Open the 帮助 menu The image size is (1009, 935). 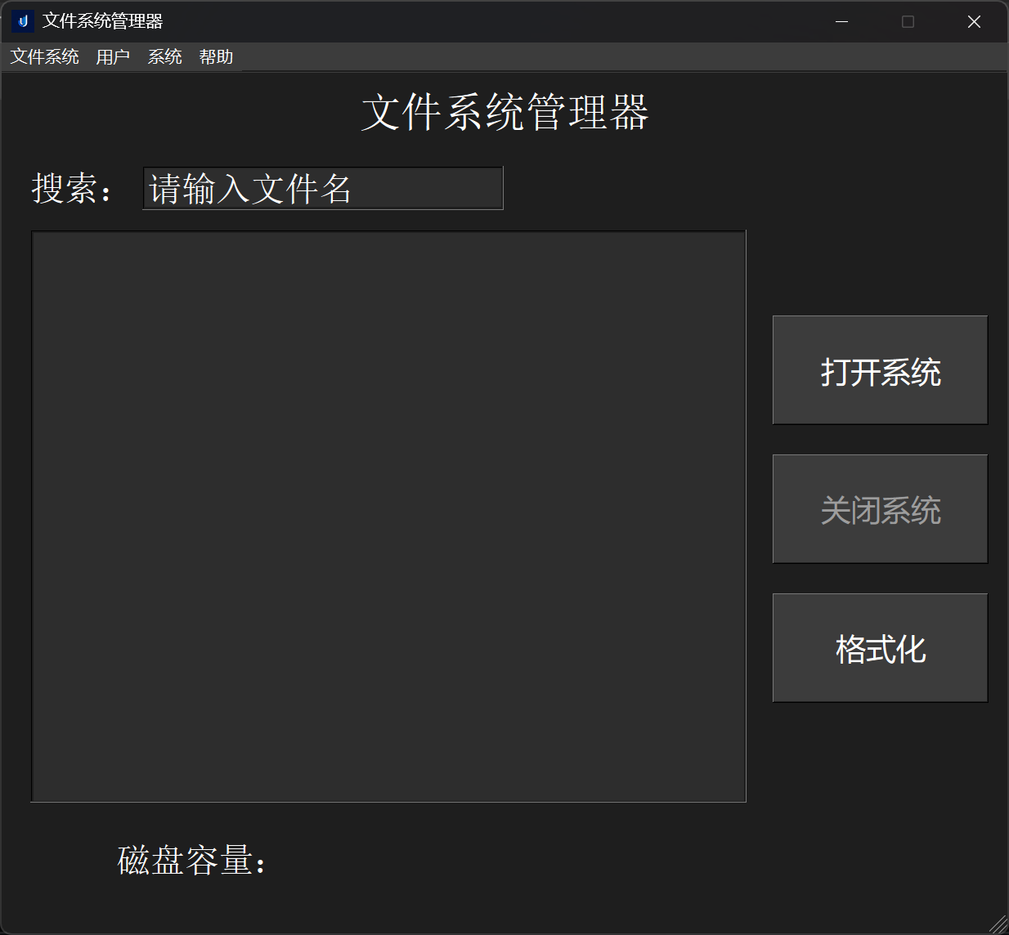pyautogui.click(x=216, y=56)
